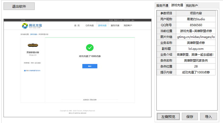Click the 业务介绍 row label
This screenshot has height=123, width=223.
click(166, 55)
